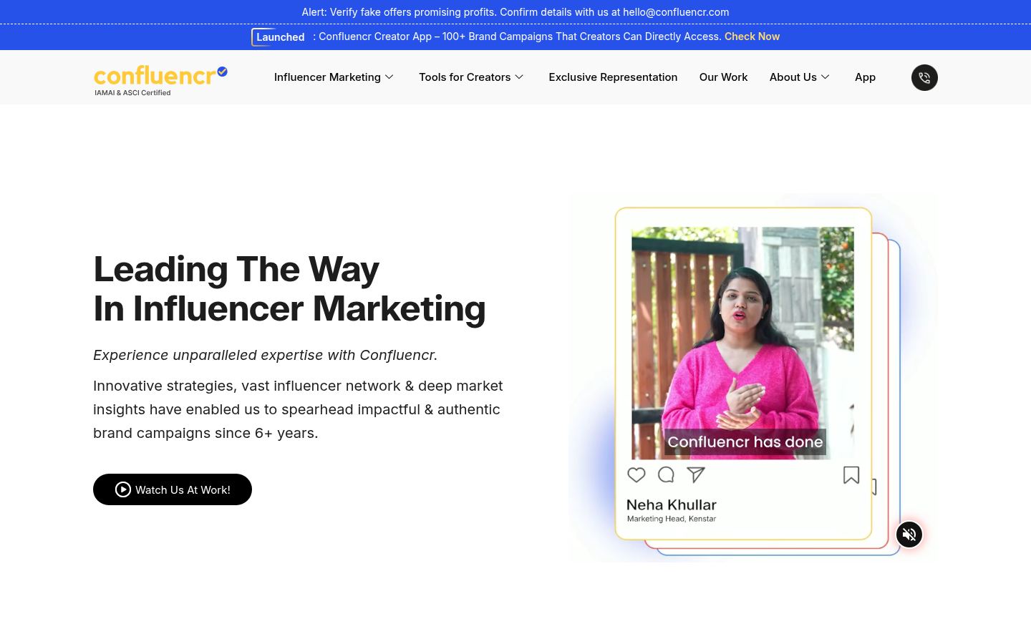Click the Launched badge in banner

(280, 37)
